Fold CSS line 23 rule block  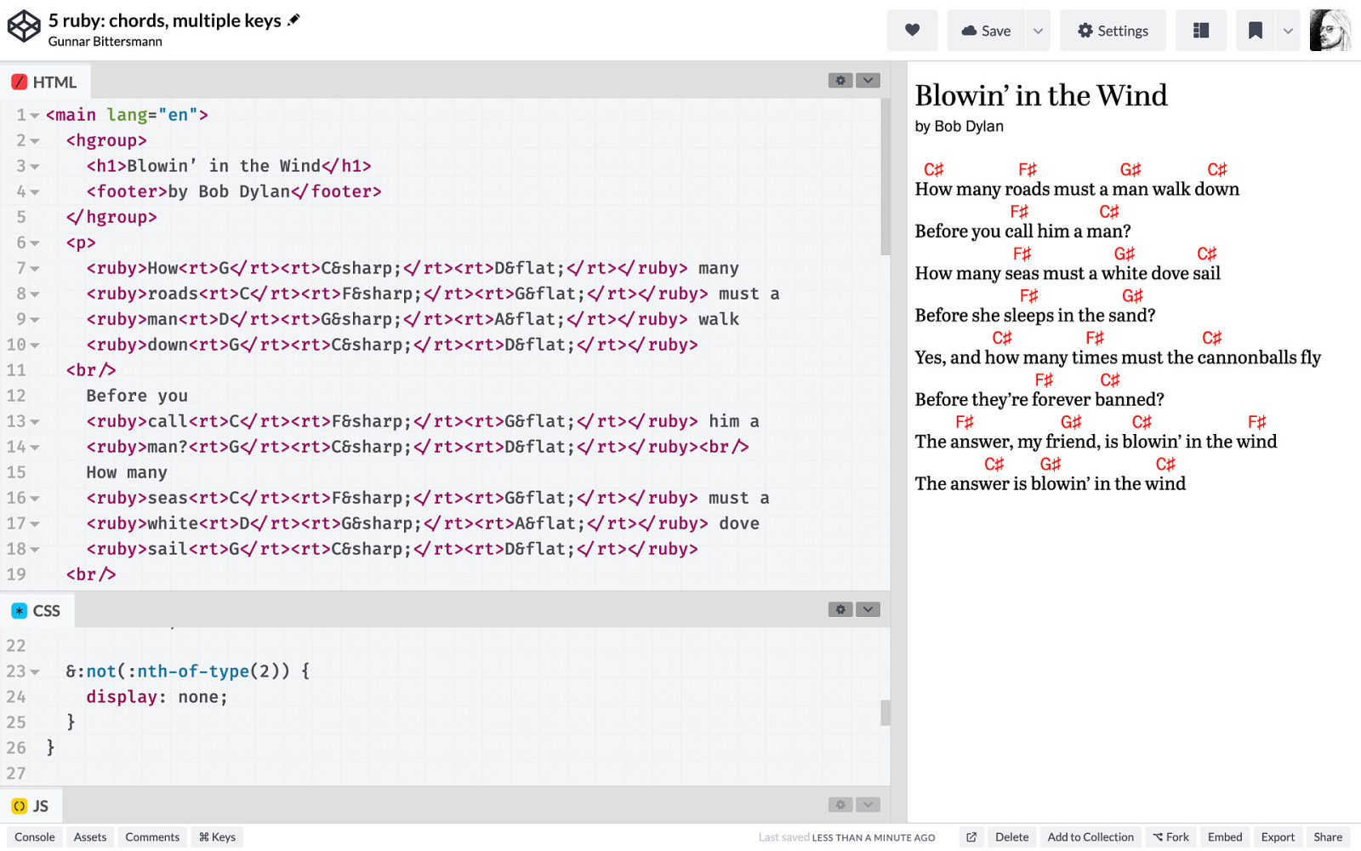point(35,672)
